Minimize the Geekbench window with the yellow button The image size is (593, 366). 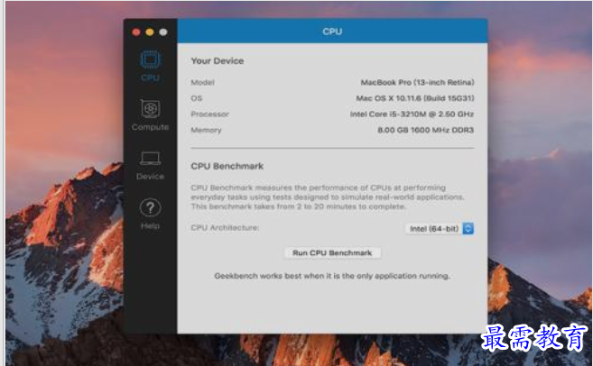[x=150, y=32]
